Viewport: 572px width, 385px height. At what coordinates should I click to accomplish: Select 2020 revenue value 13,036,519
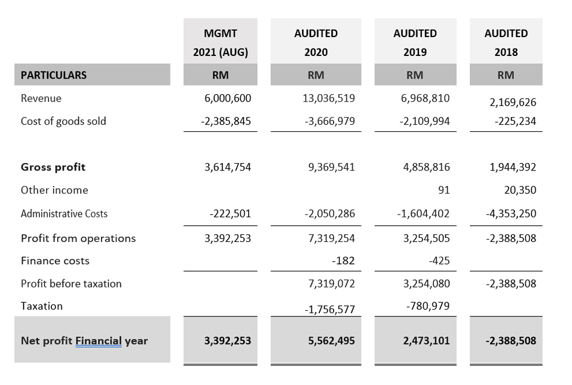pos(329,98)
